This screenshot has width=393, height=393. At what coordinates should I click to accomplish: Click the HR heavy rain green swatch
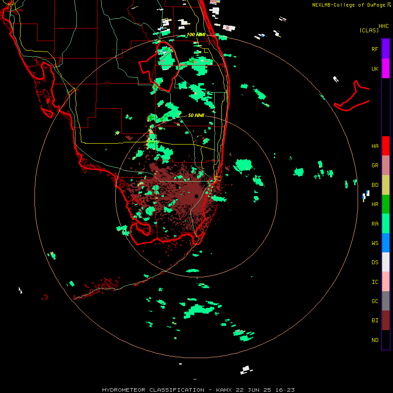(x=386, y=204)
